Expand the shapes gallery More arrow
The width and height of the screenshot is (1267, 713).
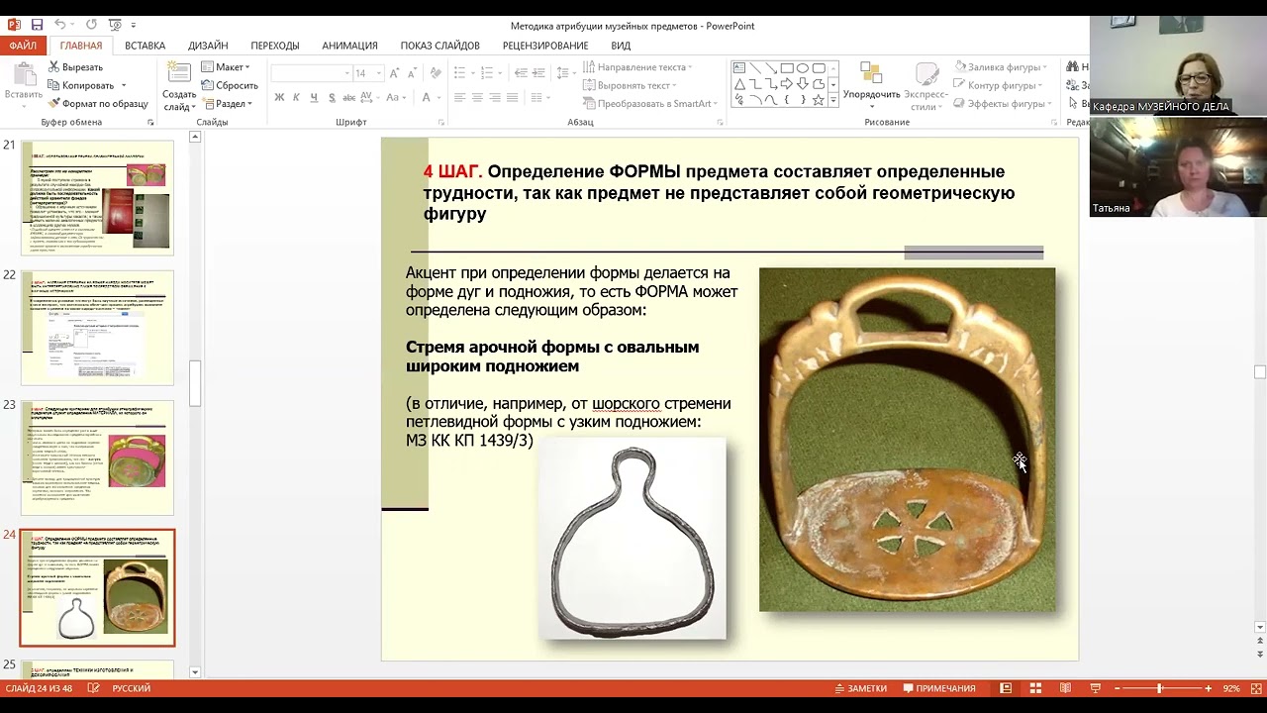coord(833,100)
